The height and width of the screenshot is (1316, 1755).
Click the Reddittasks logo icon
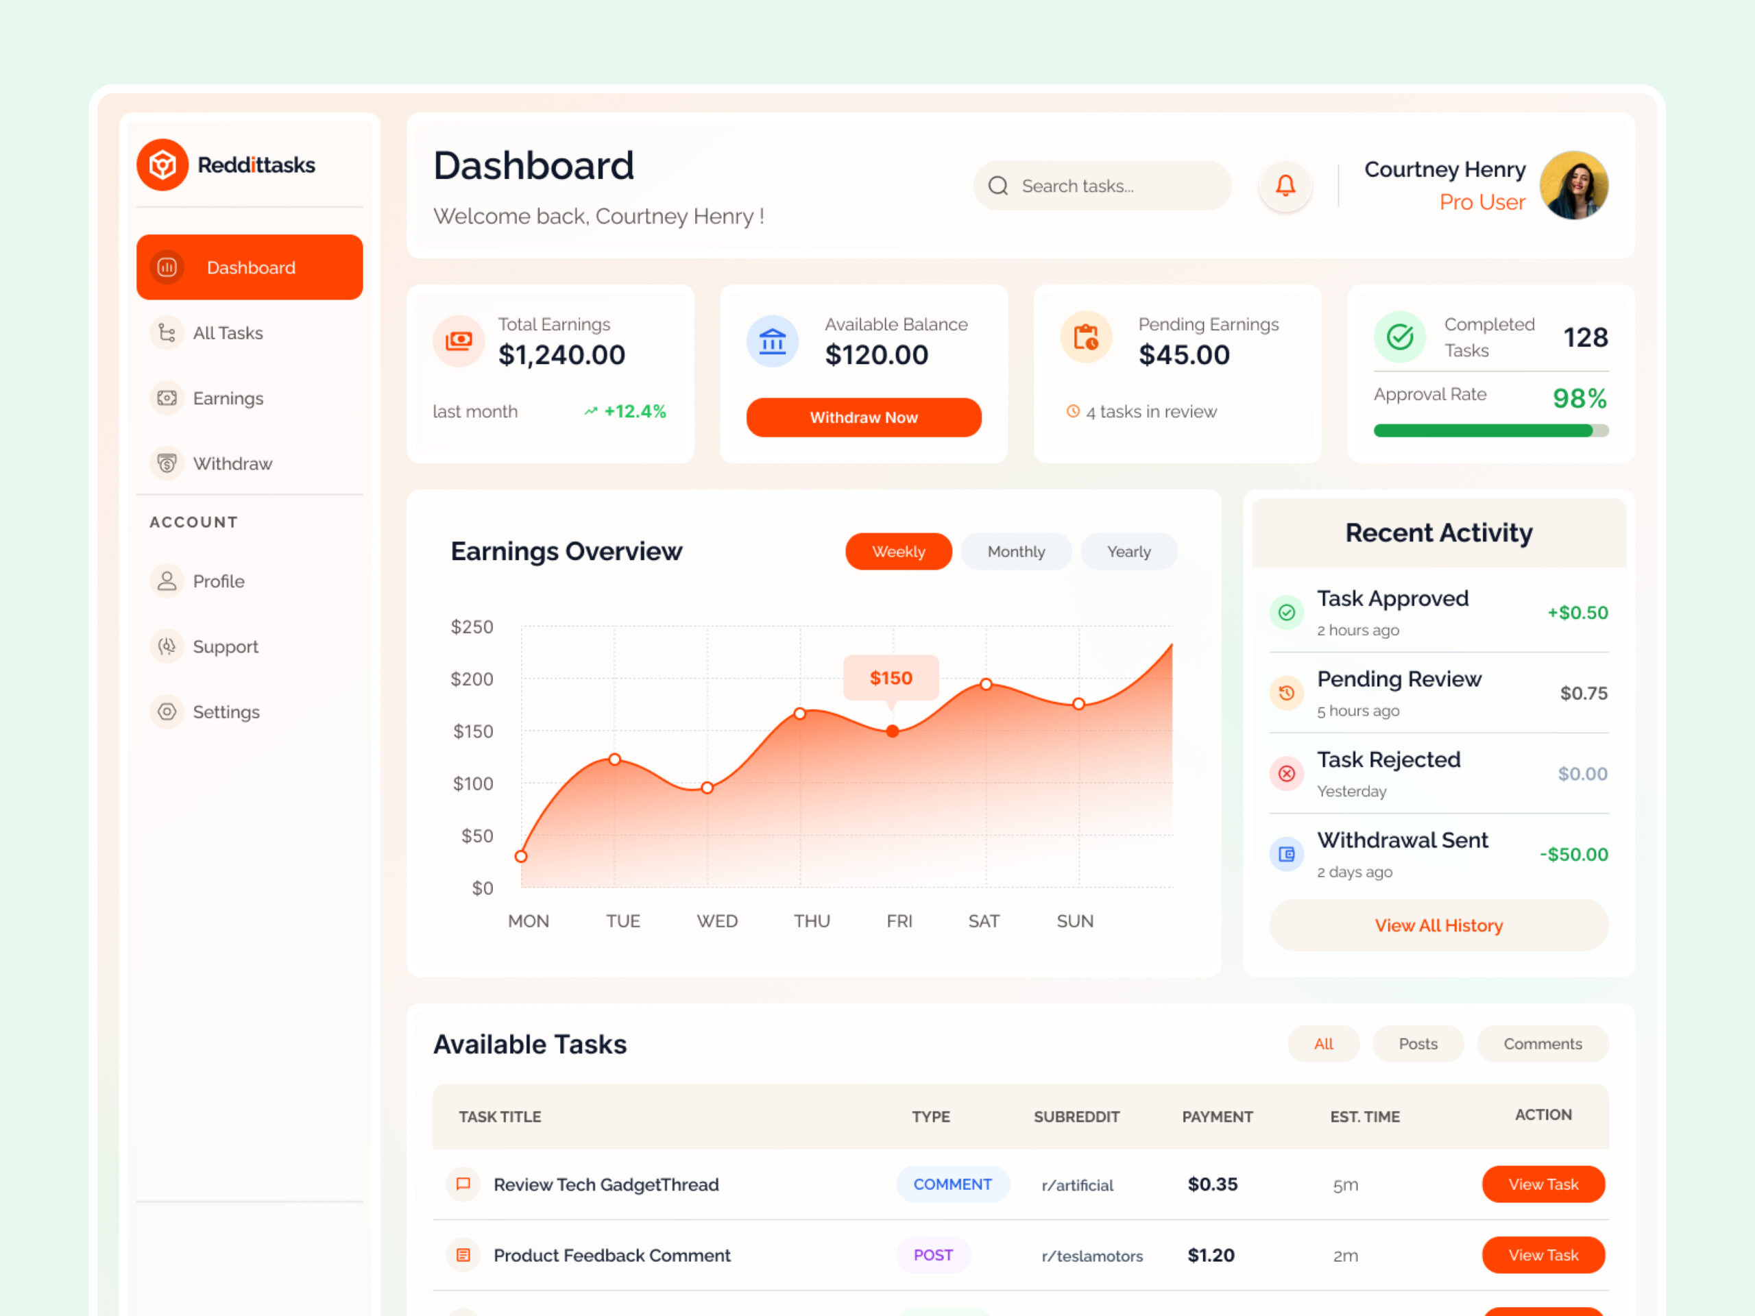click(x=162, y=165)
